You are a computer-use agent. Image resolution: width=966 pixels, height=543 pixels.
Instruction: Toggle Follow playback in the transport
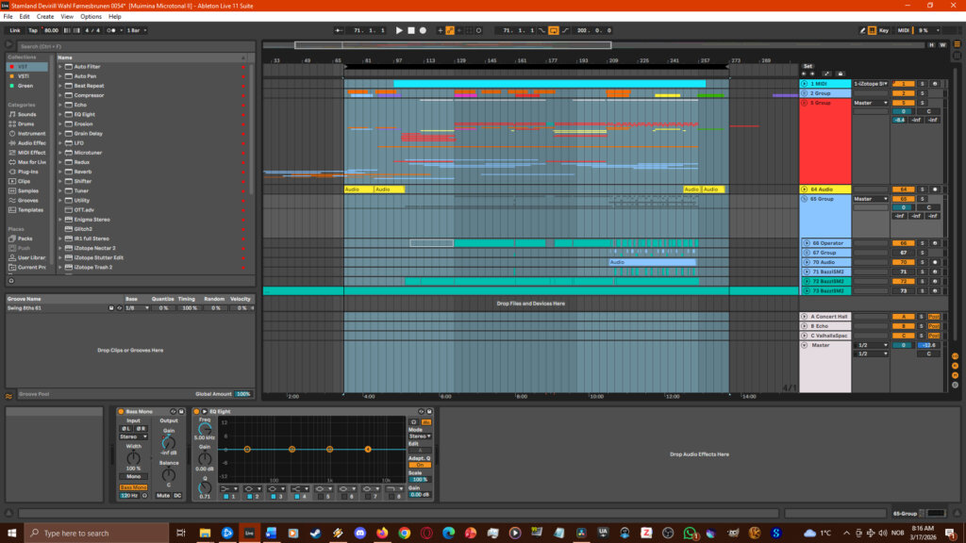tap(339, 30)
